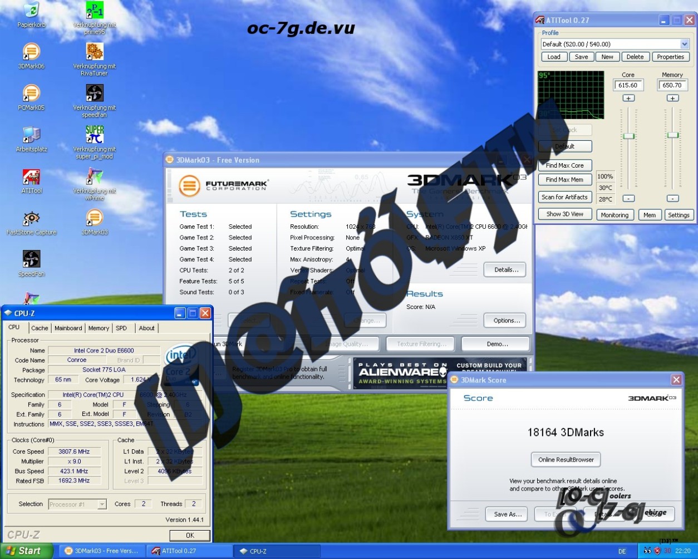Open the Mainboard tab in CPU-Z
The width and height of the screenshot is (698, 559).
[68, 328]
